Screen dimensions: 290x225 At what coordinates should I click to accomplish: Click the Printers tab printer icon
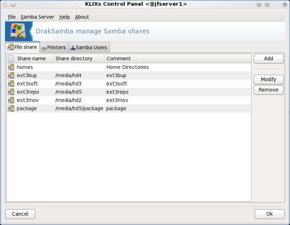(44, 48)
